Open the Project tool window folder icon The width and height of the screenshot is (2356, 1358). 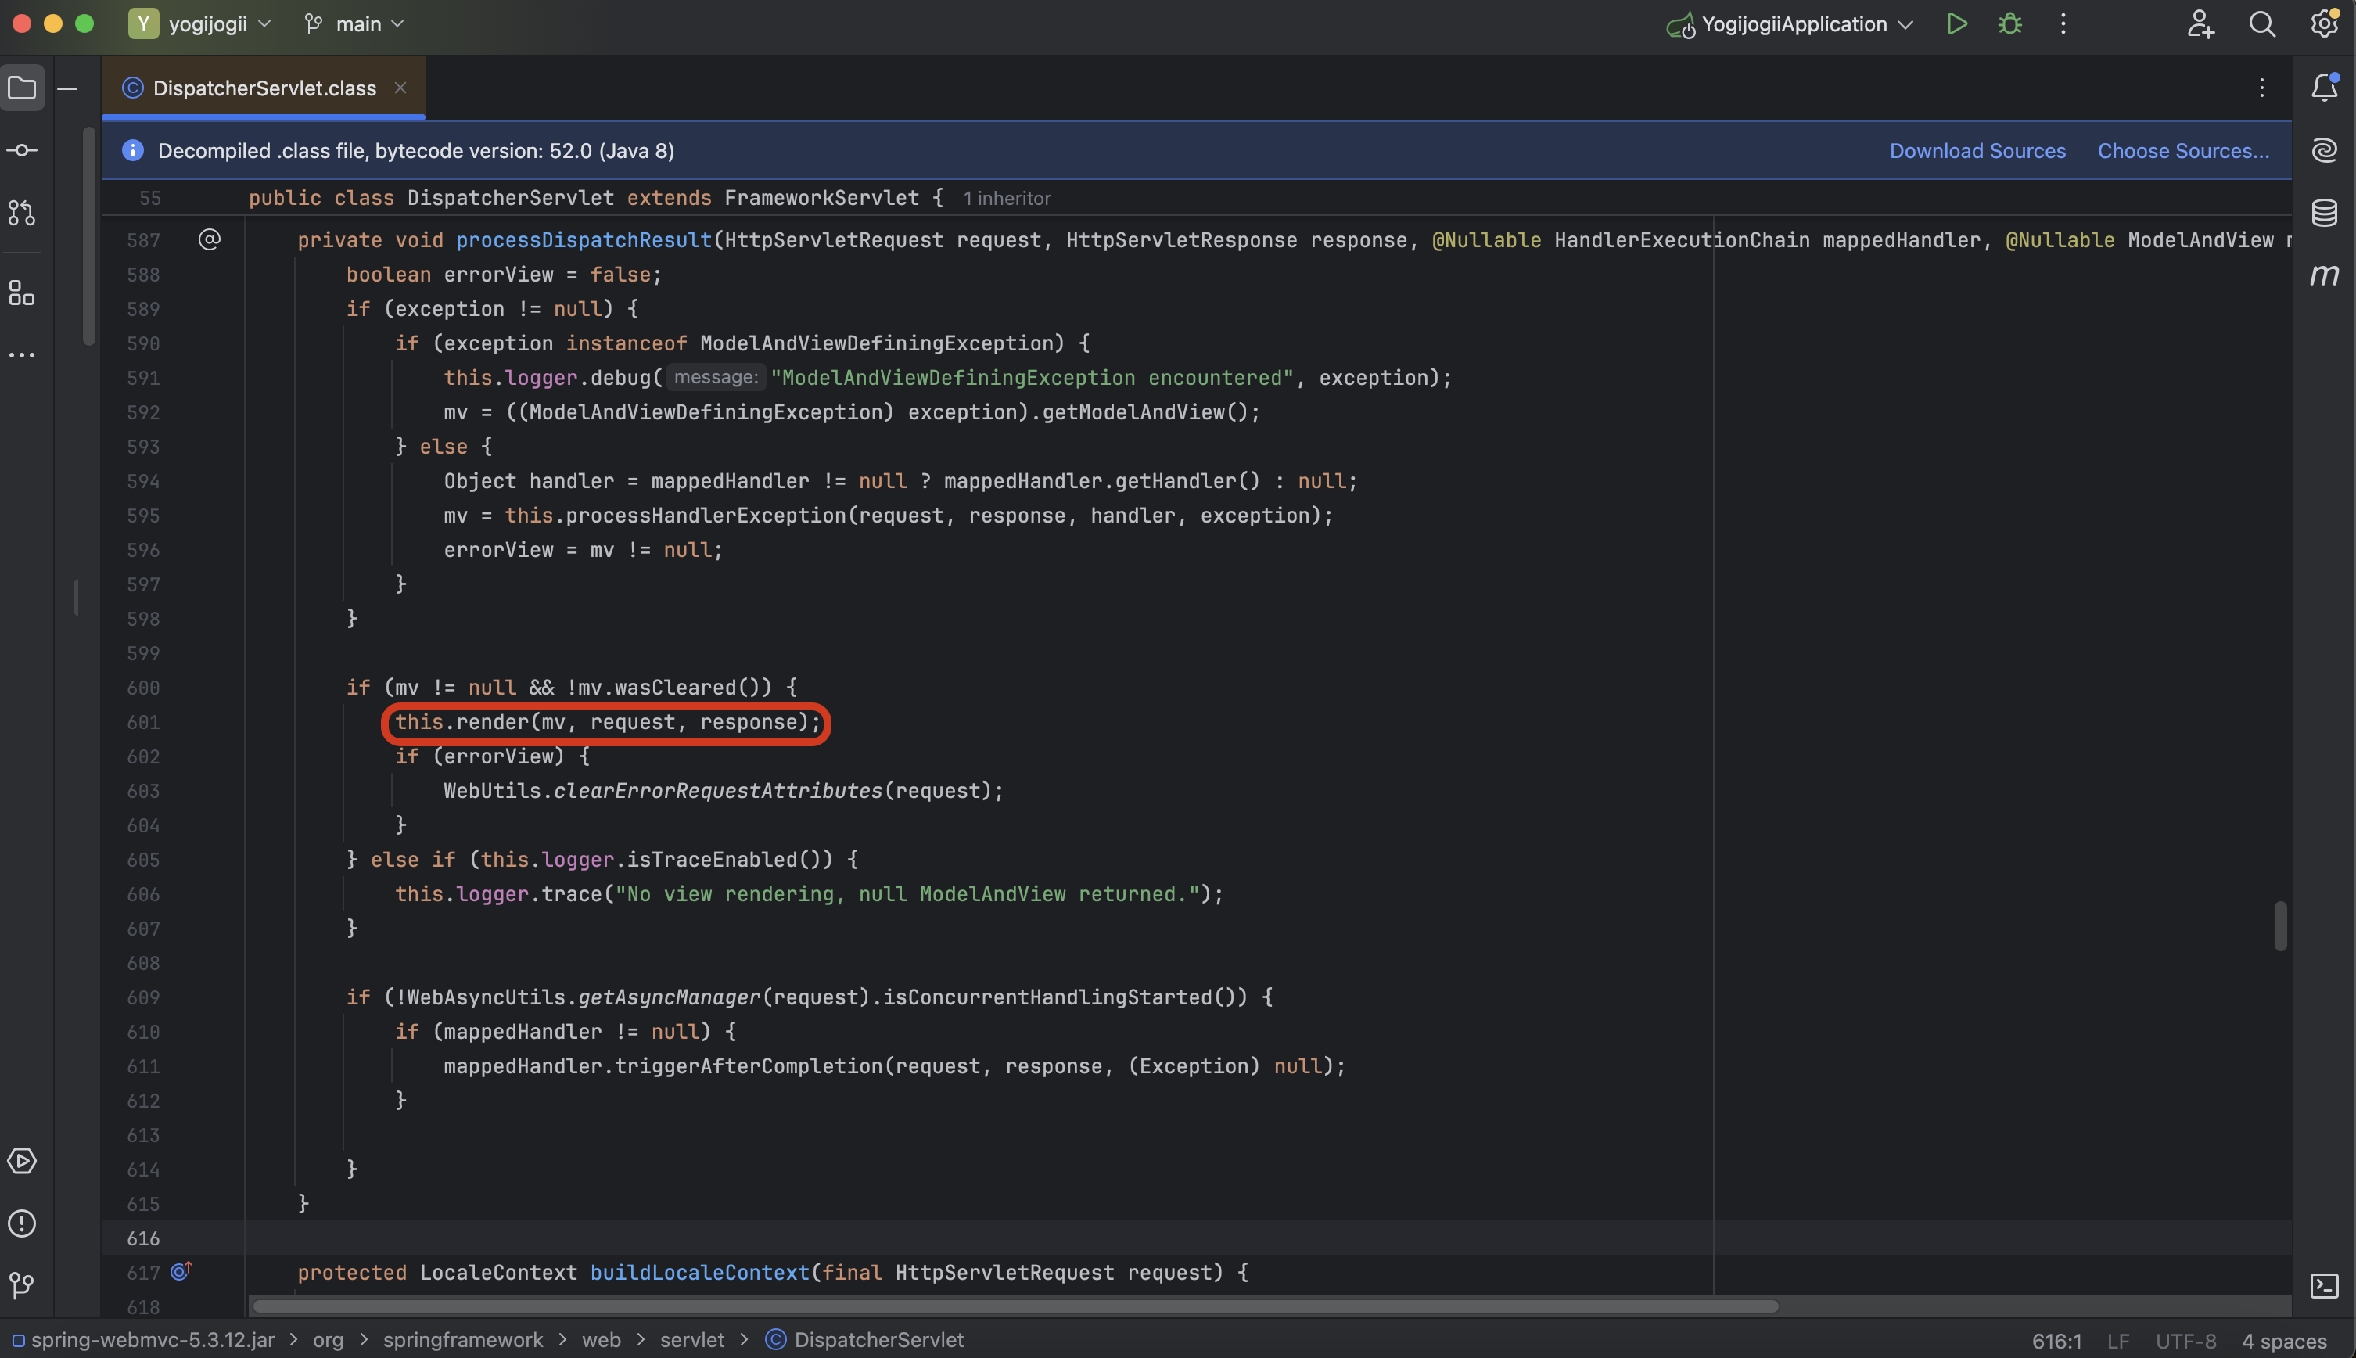(x=23, y=88)
